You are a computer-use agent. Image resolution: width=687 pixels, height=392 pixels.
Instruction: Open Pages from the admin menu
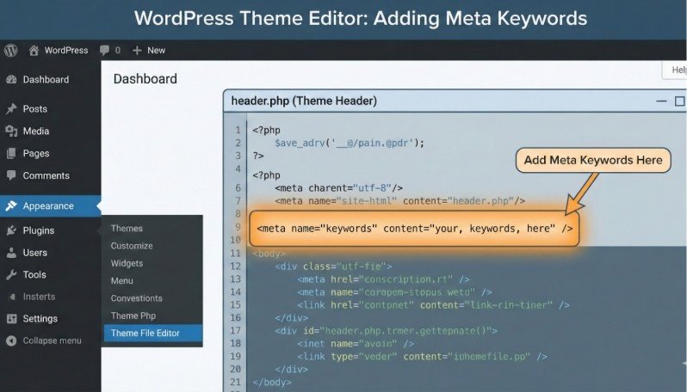pos(36,153)
